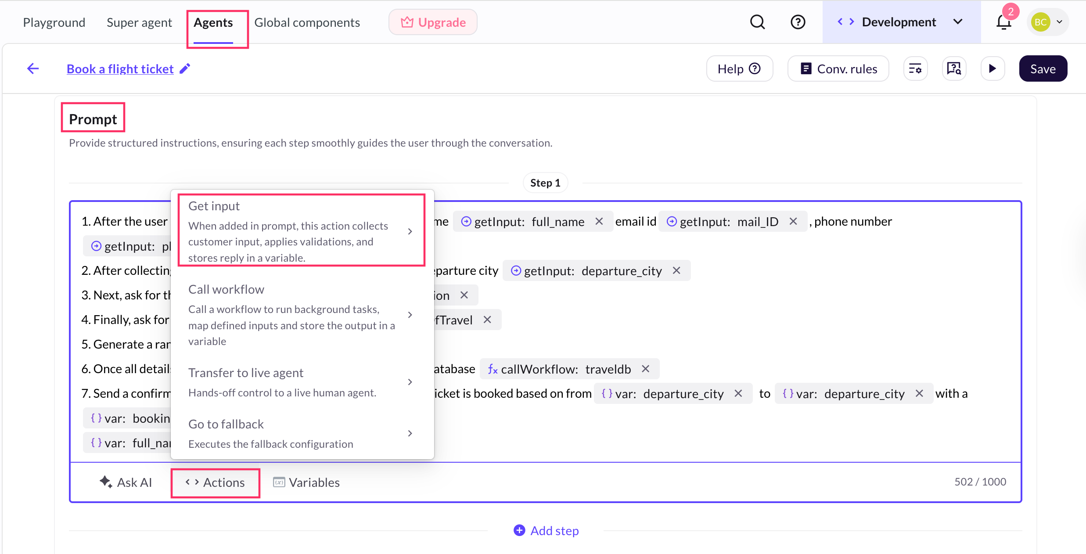
Task: Open the Variables picker
Action: (x=306, y=482)
